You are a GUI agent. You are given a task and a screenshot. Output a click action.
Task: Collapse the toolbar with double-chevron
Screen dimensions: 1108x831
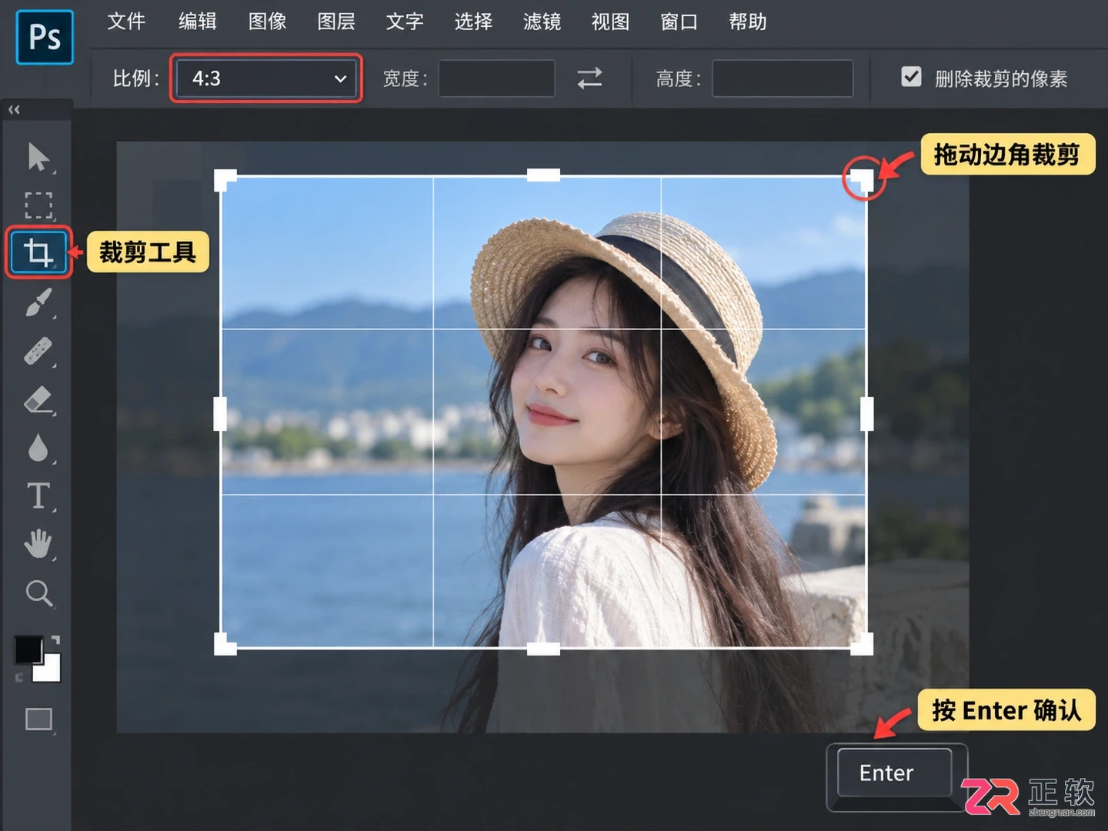pos(14,110)
